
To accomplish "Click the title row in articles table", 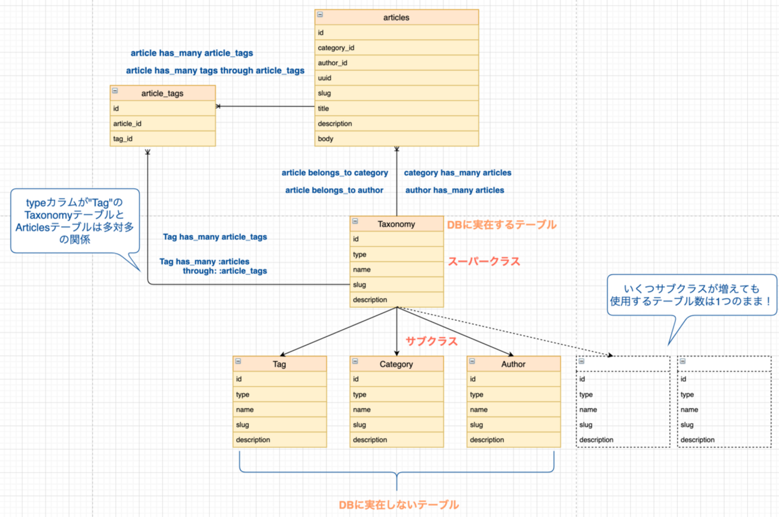I will (397, 108).
